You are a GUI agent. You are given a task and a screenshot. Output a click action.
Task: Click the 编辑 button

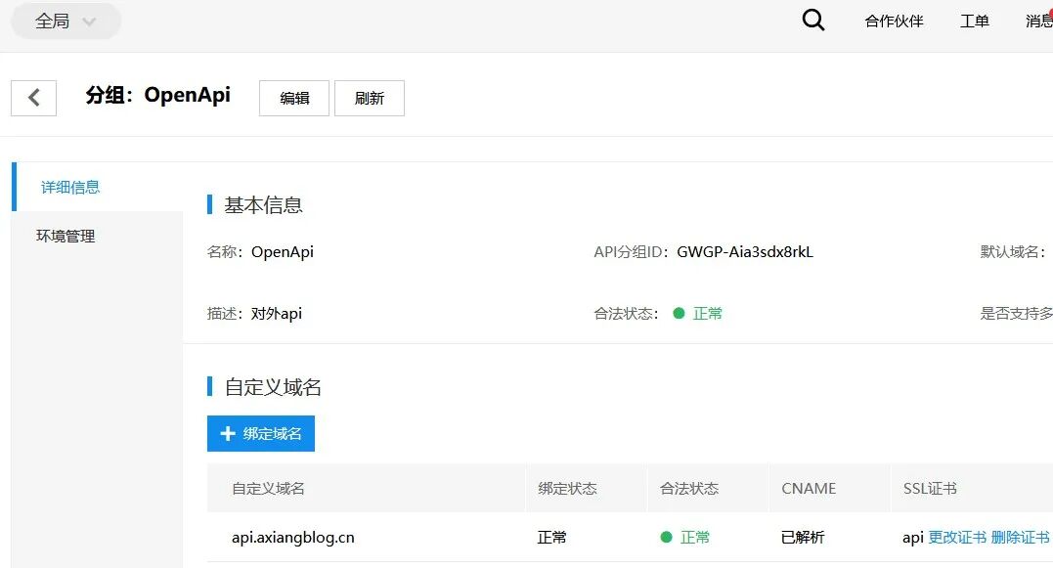tap(293, 97)
